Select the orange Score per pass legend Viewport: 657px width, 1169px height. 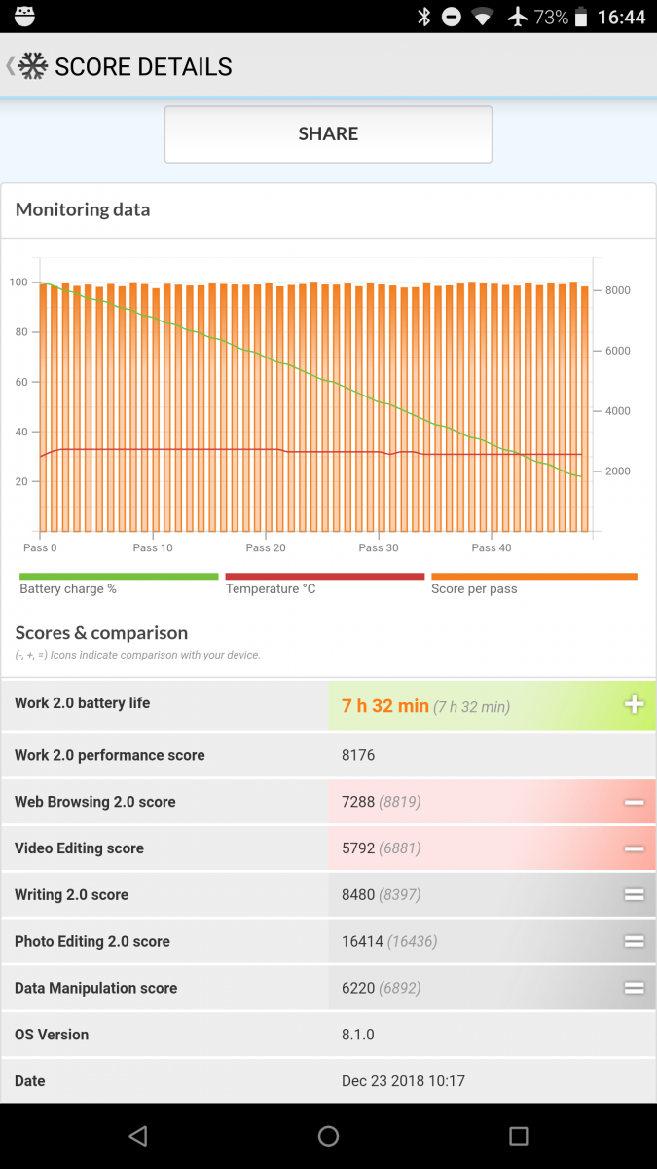pyautogui.click(x=534, y=584)
